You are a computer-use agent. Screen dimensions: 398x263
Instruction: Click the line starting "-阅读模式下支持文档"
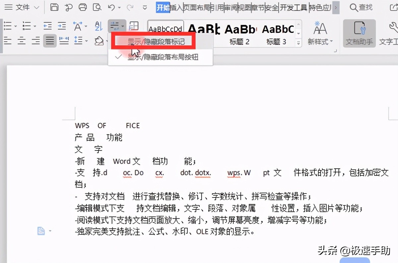pyautogui.click(x=201, y=220)
